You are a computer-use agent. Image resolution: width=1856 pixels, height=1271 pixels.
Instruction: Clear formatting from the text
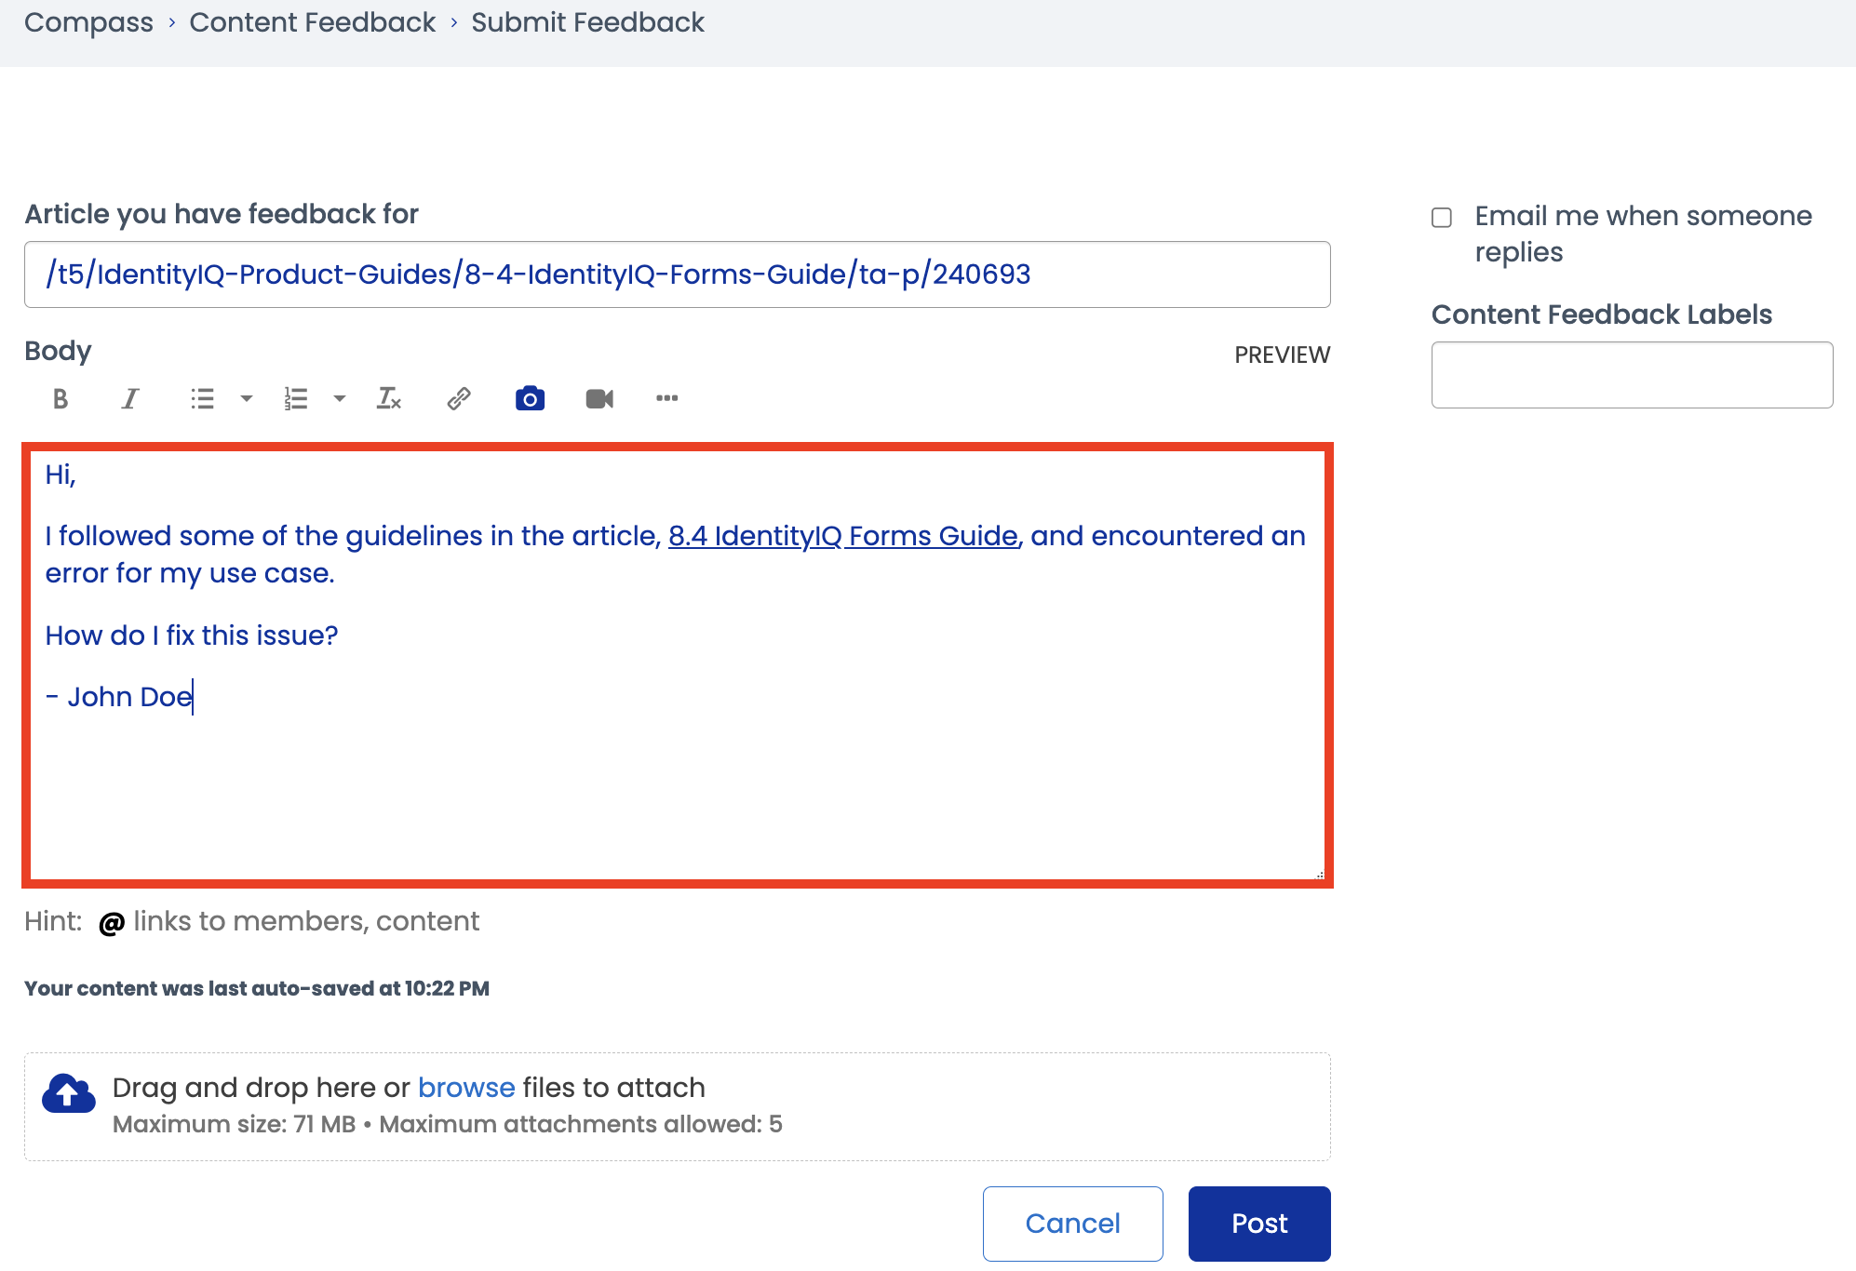coord(389,398)
